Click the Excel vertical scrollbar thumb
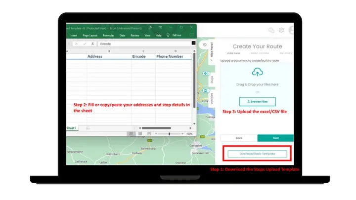 click(x=194, y=80)
